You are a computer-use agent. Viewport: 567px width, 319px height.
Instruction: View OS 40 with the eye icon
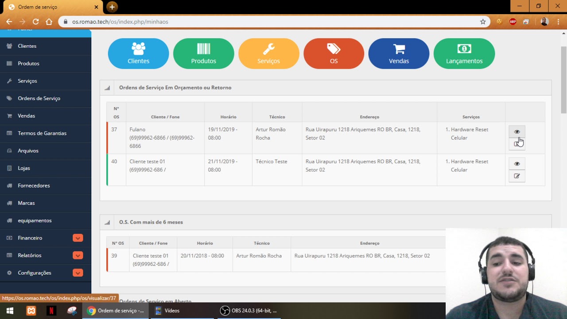(517, 163)
